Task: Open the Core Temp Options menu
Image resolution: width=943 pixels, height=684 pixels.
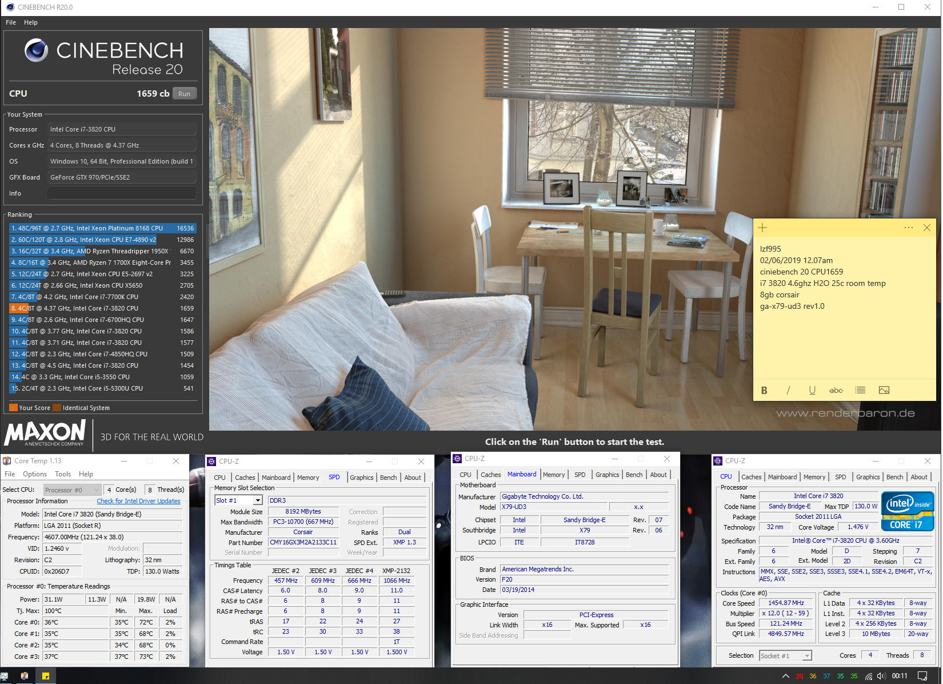Action: (x=35, y=474)
